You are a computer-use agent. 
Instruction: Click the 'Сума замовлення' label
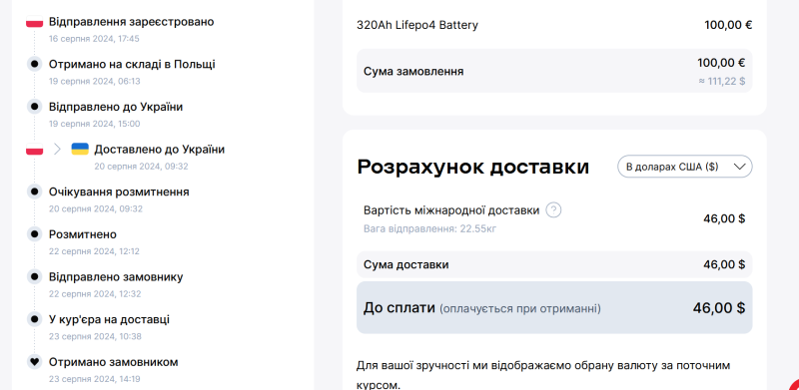coord(413,71)
